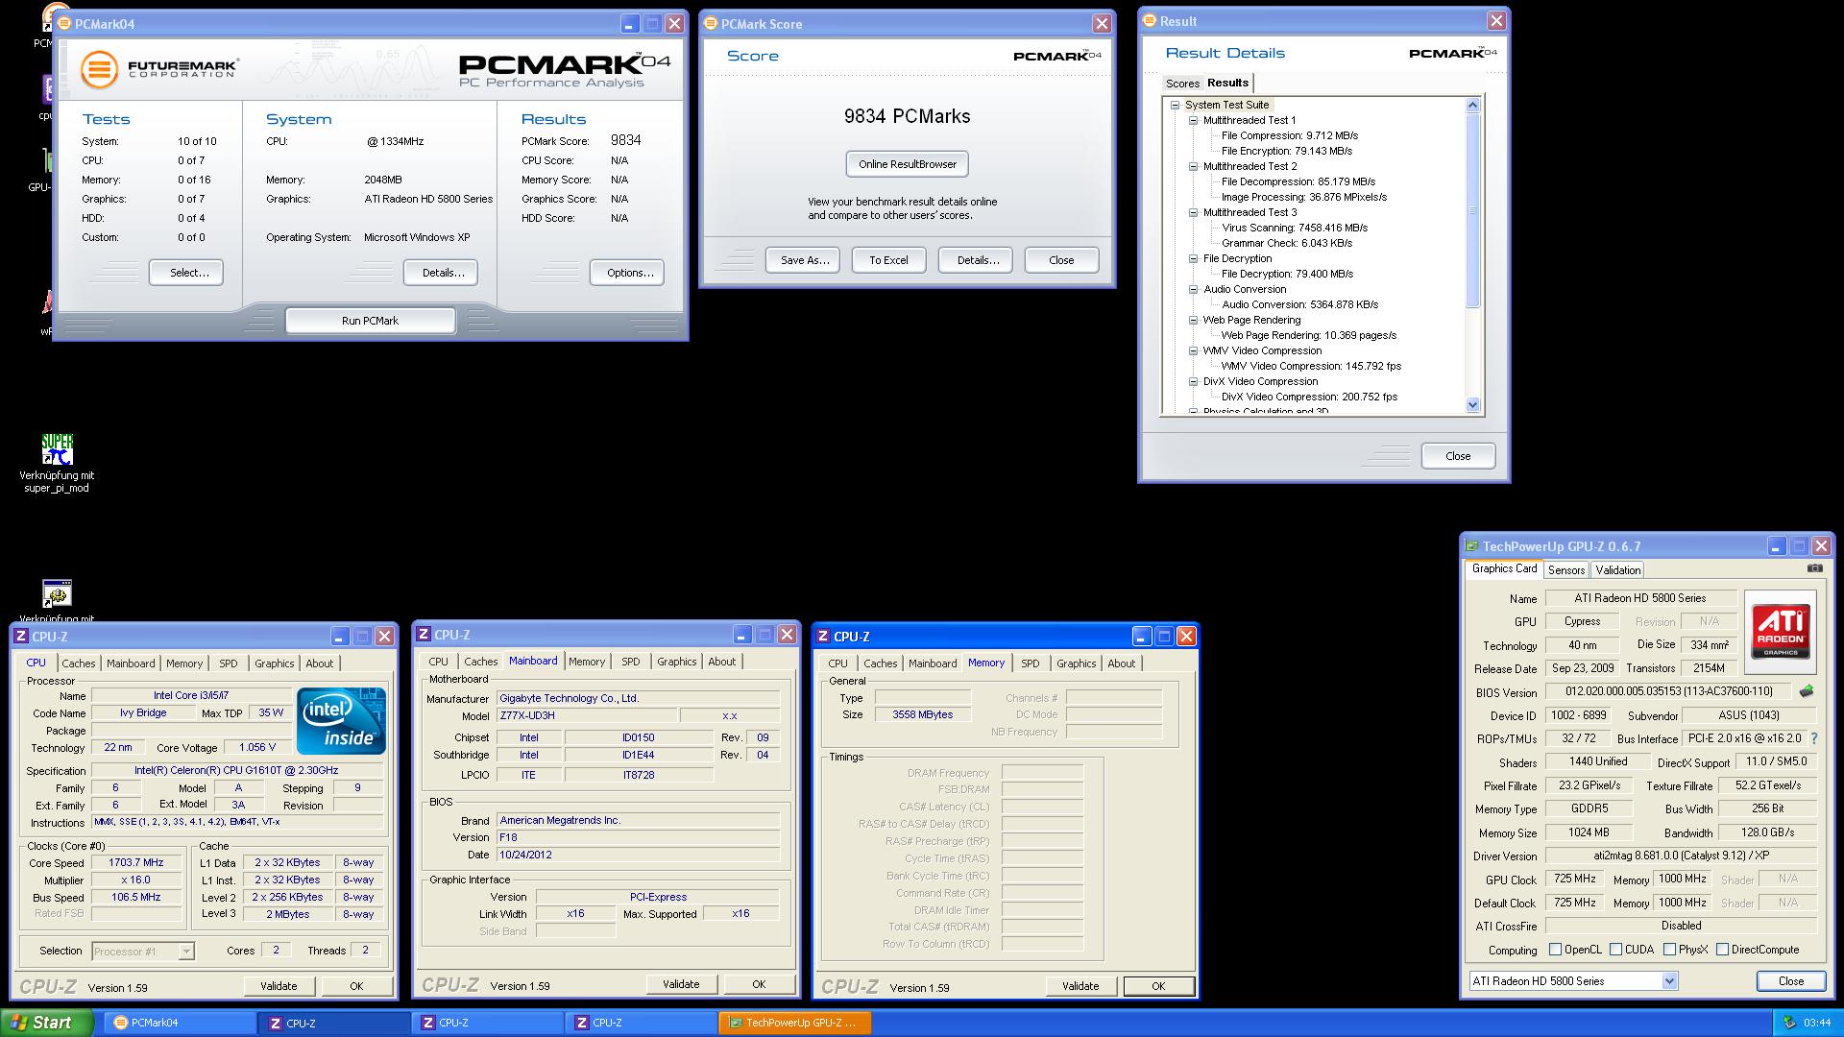
Task: Click the scroll-down arrow in Result tree
Action: pos(1473,405)
